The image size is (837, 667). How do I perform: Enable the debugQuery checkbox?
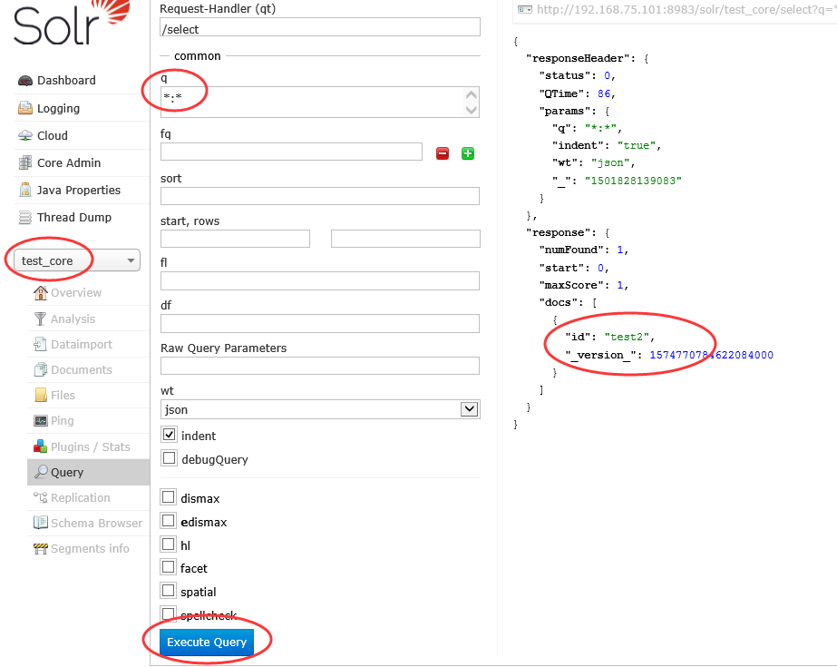coord(170,458)
